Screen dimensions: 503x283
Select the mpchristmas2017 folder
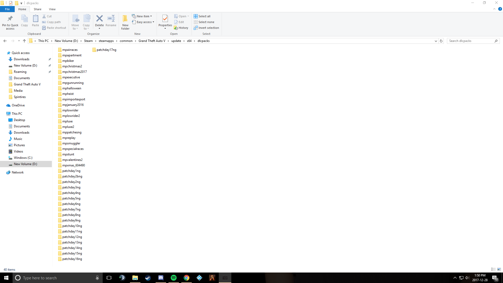73,72
